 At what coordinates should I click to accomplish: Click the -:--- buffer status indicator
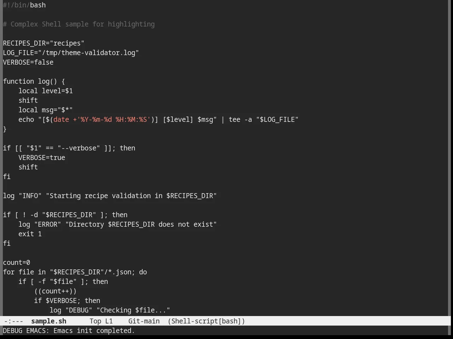[x=13, y=321]
